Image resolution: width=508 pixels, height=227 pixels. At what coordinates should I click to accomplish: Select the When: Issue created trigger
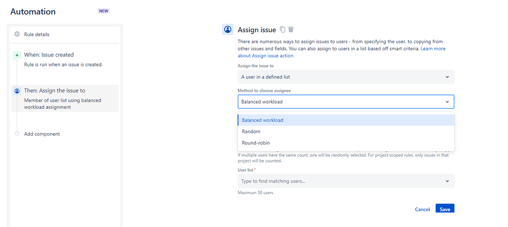(x=65, y=59)
